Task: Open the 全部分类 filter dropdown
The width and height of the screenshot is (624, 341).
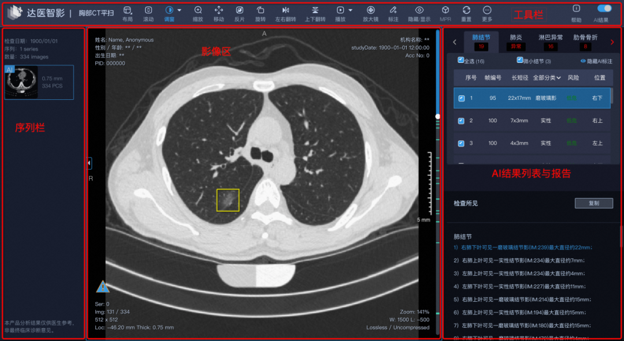Action: click(547, 77)
